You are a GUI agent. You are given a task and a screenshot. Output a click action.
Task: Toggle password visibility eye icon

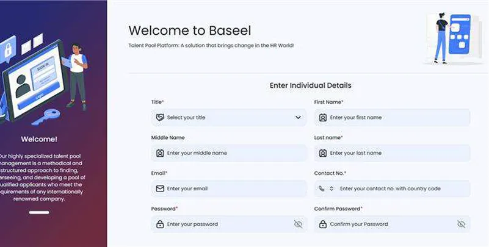tap(298, 224)
